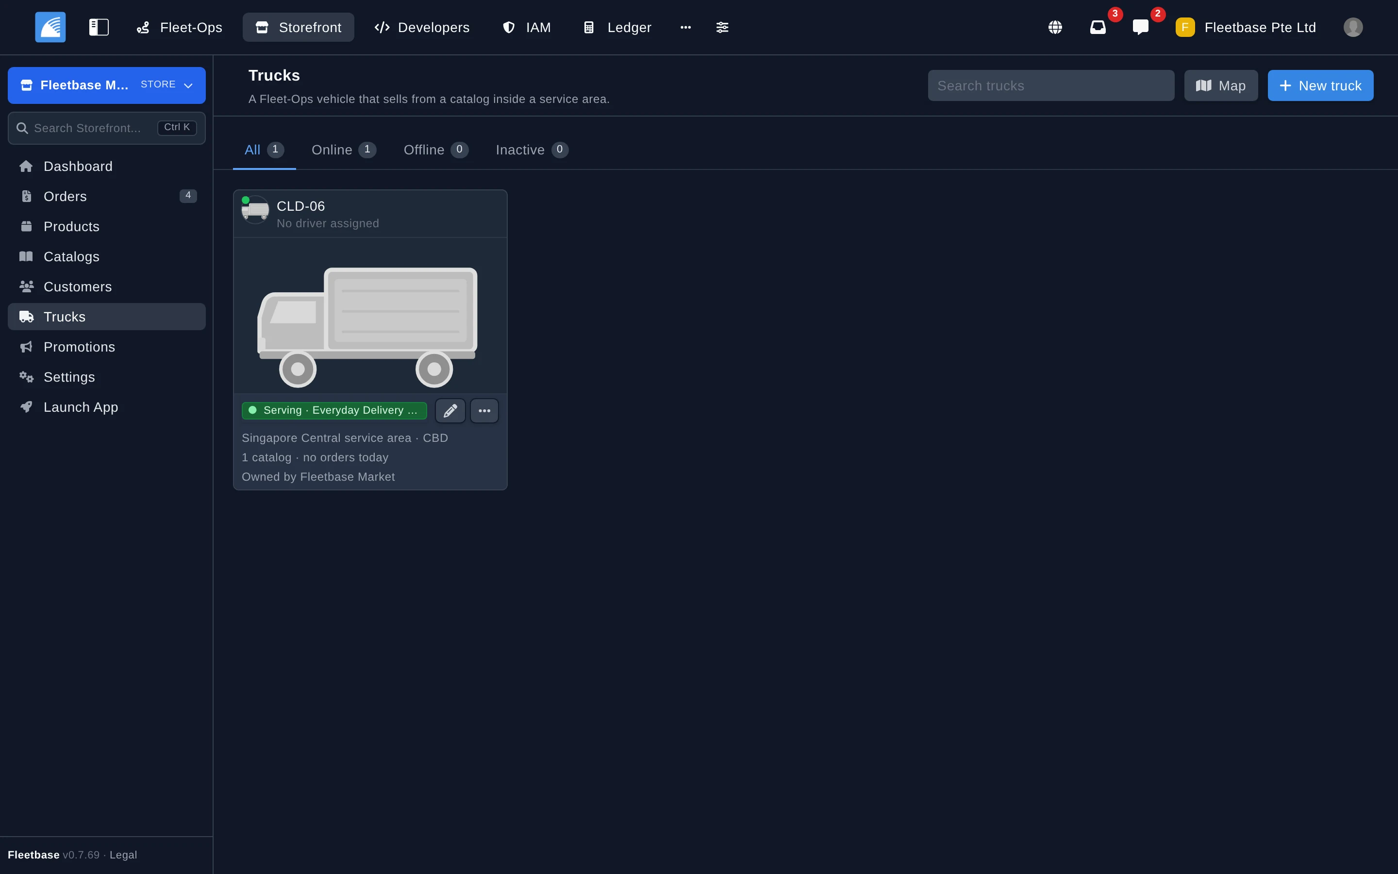
Task: Edit truck CLD-06 with pencil icon
Action: (450, 411)
